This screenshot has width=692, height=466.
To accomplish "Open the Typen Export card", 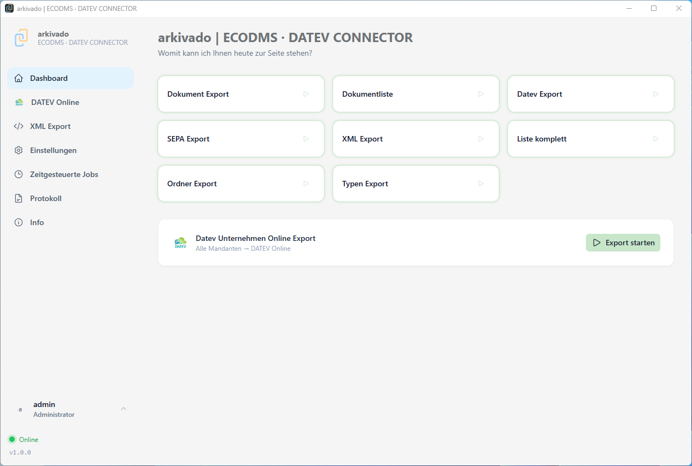I will coord(416,184).
